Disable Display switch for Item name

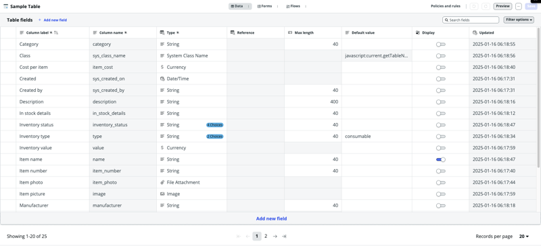(x=441, y=159)
